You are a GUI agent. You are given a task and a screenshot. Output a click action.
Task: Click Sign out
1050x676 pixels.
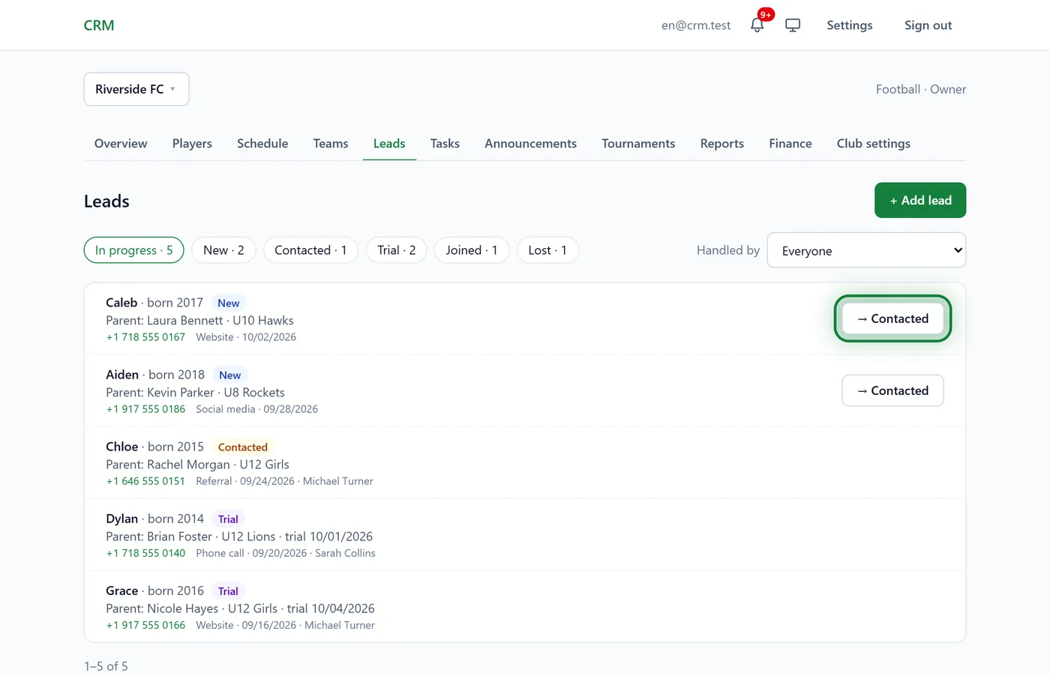tap(928, 25)
